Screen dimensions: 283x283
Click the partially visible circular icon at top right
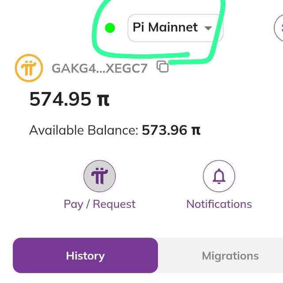[279, 28]
